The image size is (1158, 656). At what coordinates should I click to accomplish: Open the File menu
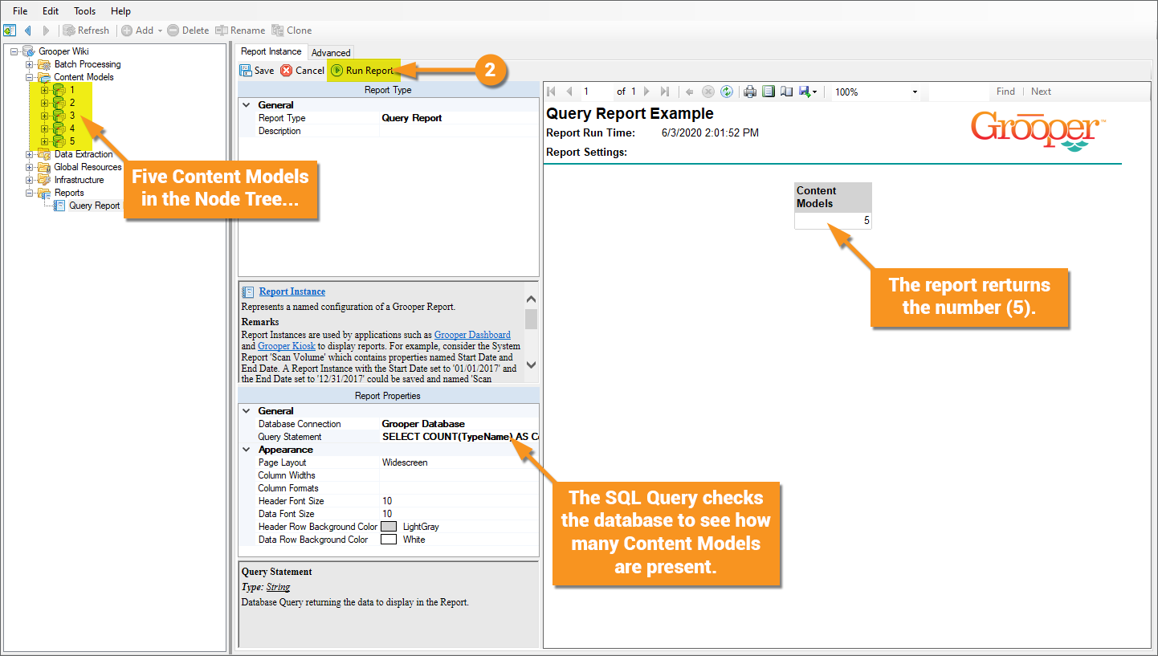pos(20,11)
